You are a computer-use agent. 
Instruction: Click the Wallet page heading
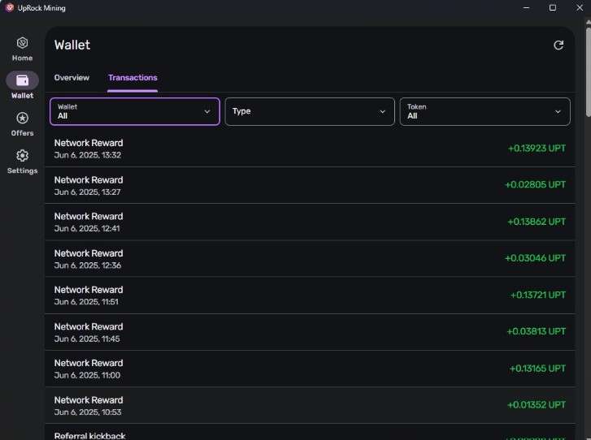tap(72, 45)
